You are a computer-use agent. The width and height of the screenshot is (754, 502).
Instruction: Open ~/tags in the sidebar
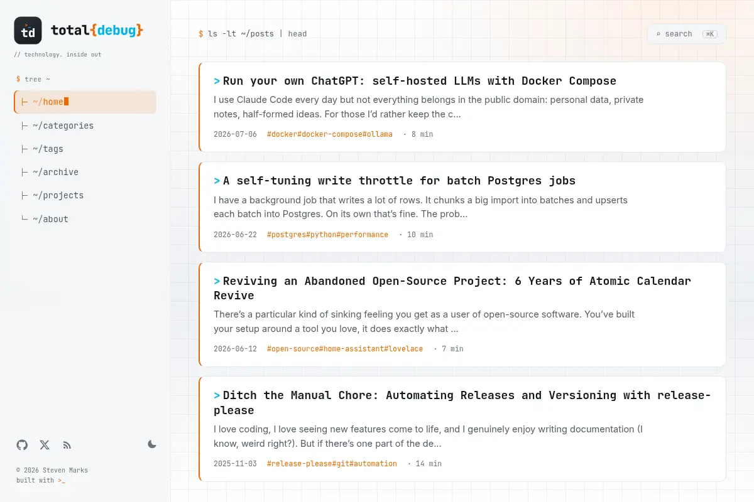tap(85, 149)
